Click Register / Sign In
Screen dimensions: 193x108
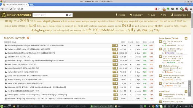click(x=180, y=15)
